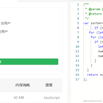This screenshot has width=103, height=103.
Task: Click the */ comment end on line 4
Action: point(87,18)
